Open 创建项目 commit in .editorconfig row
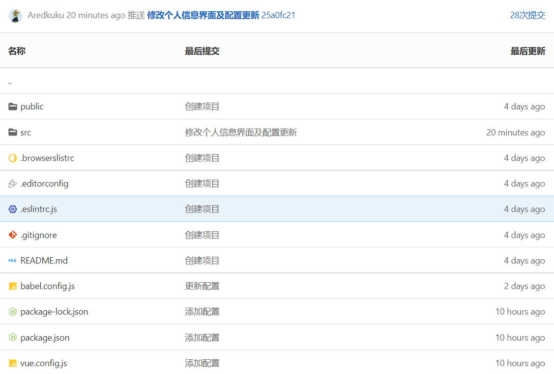Viewport: 554px width, 374px height. coord(202,184)
